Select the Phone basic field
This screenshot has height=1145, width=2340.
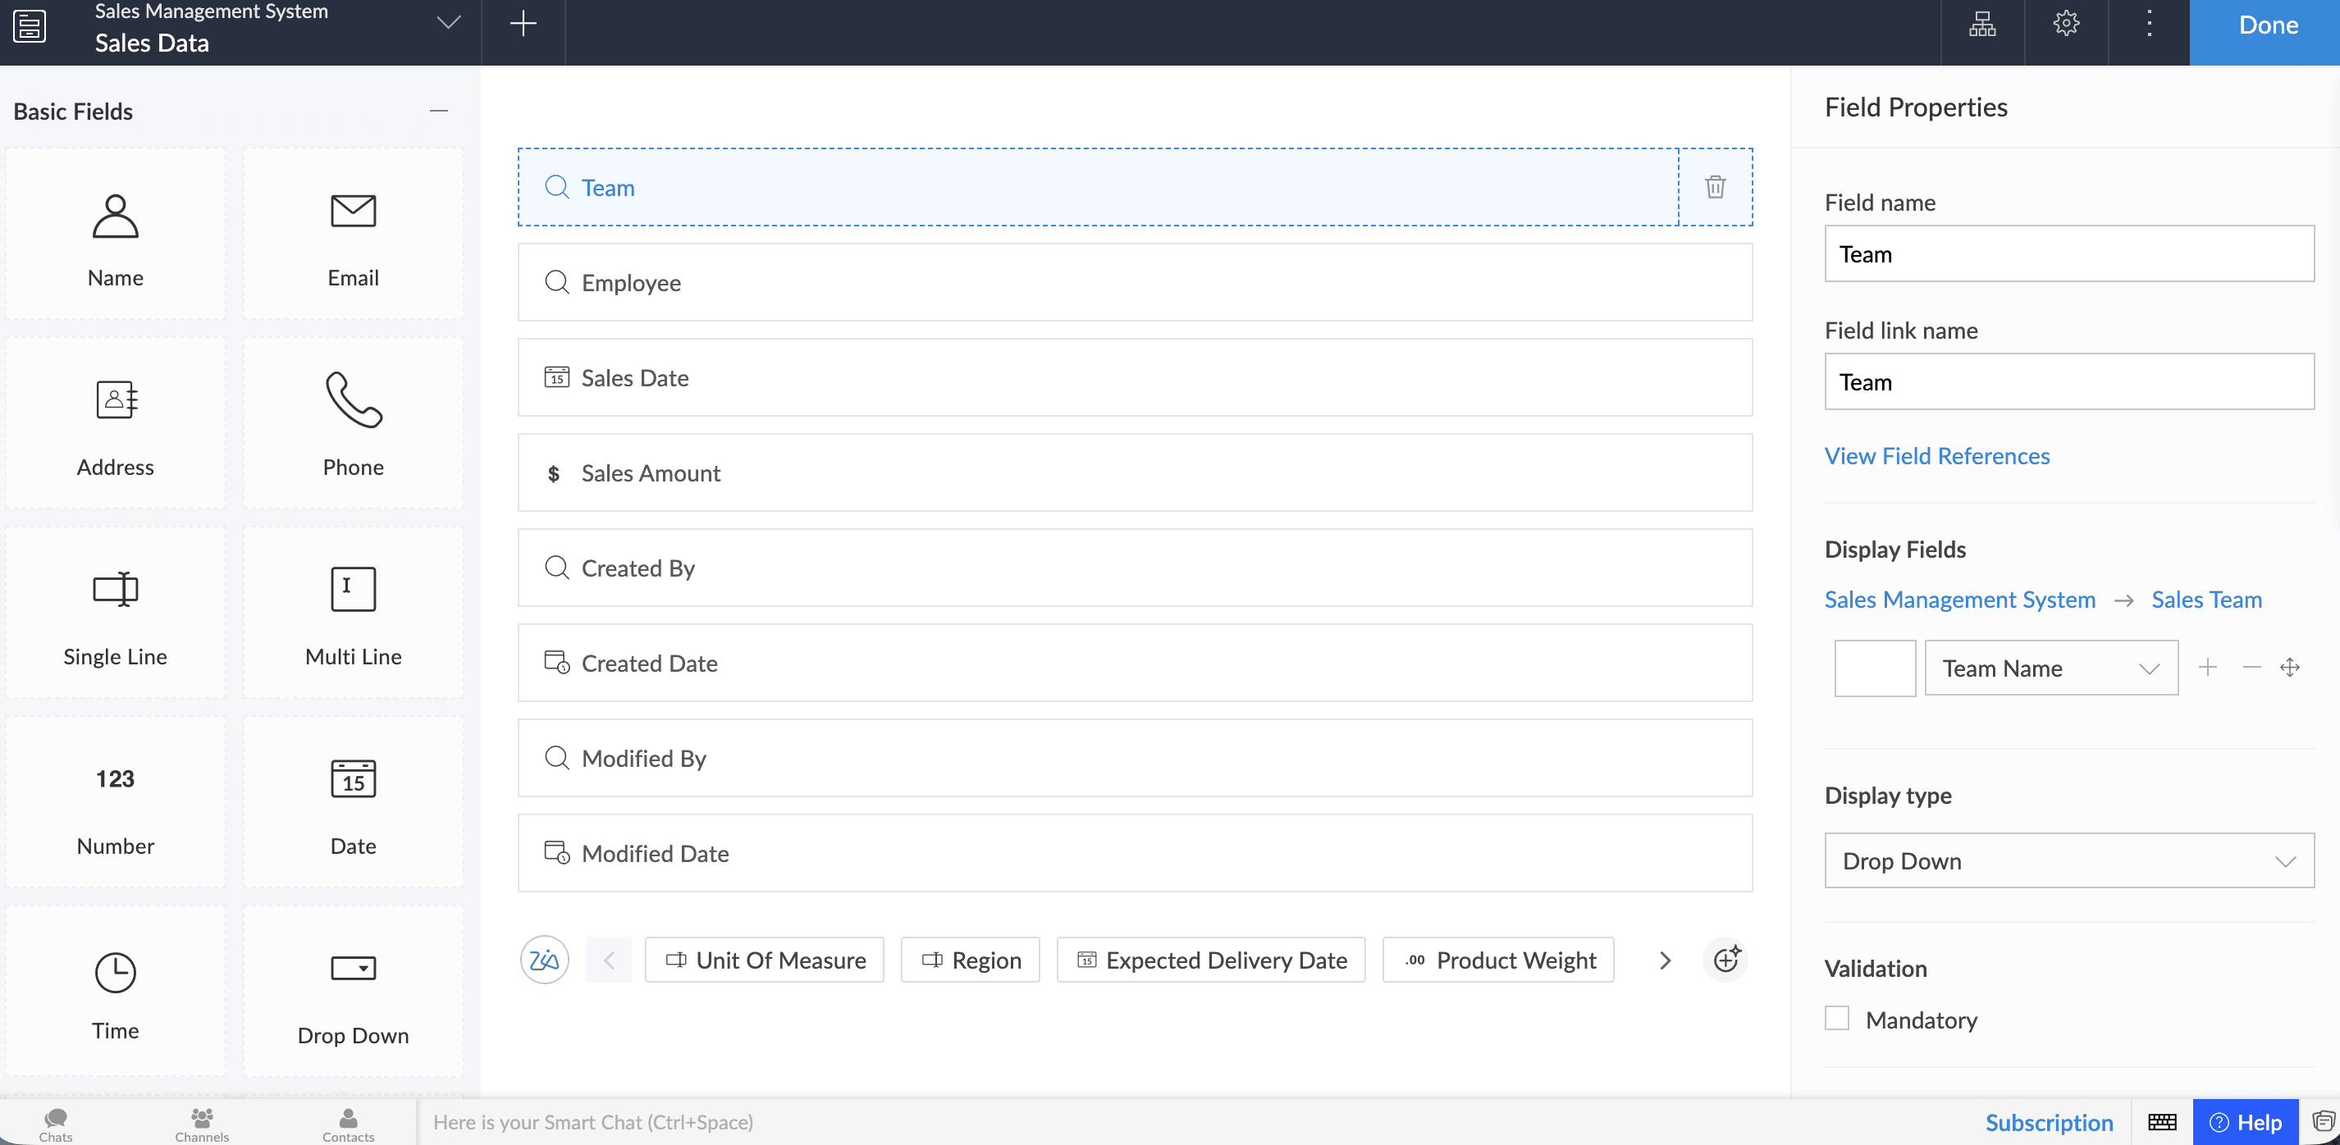[354, 423]
